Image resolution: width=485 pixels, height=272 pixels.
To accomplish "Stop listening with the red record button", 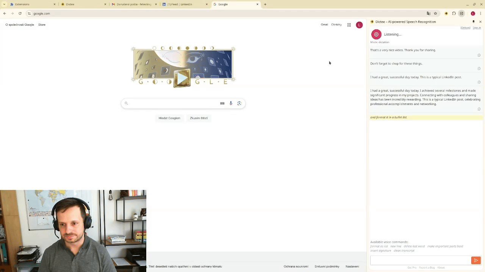I will [376, 34].
